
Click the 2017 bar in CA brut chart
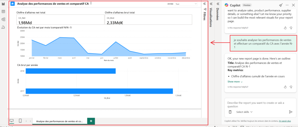click(x=99, y=91)
